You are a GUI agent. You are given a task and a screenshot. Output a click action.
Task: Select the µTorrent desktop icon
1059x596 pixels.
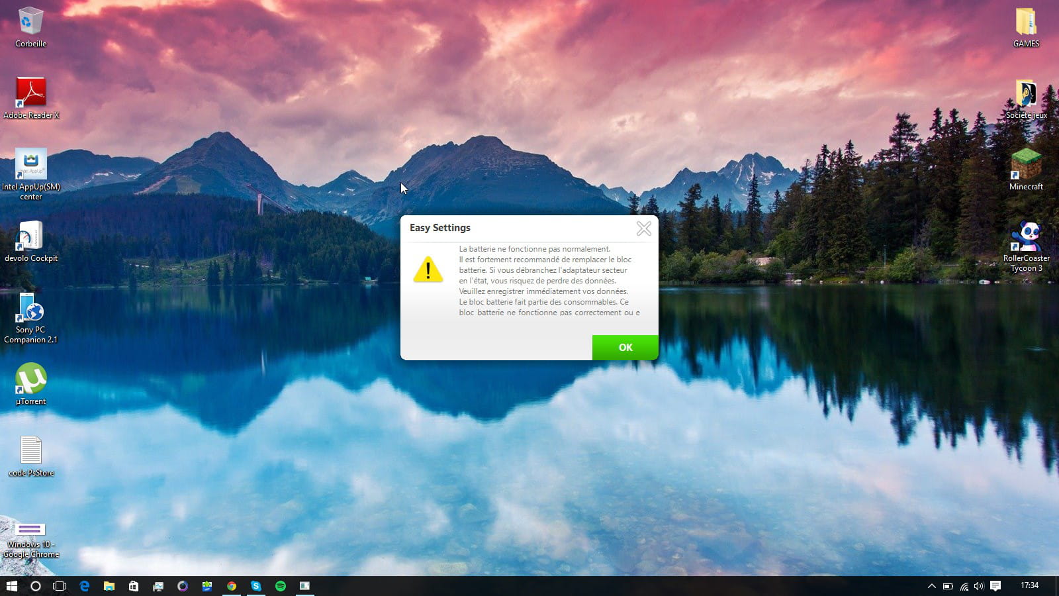click(x=31, y=384)
